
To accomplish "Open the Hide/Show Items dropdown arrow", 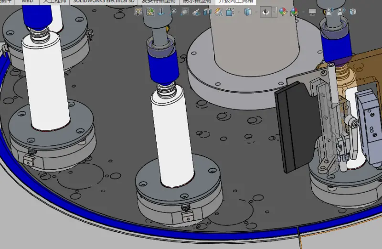I will tap(274, 12).
